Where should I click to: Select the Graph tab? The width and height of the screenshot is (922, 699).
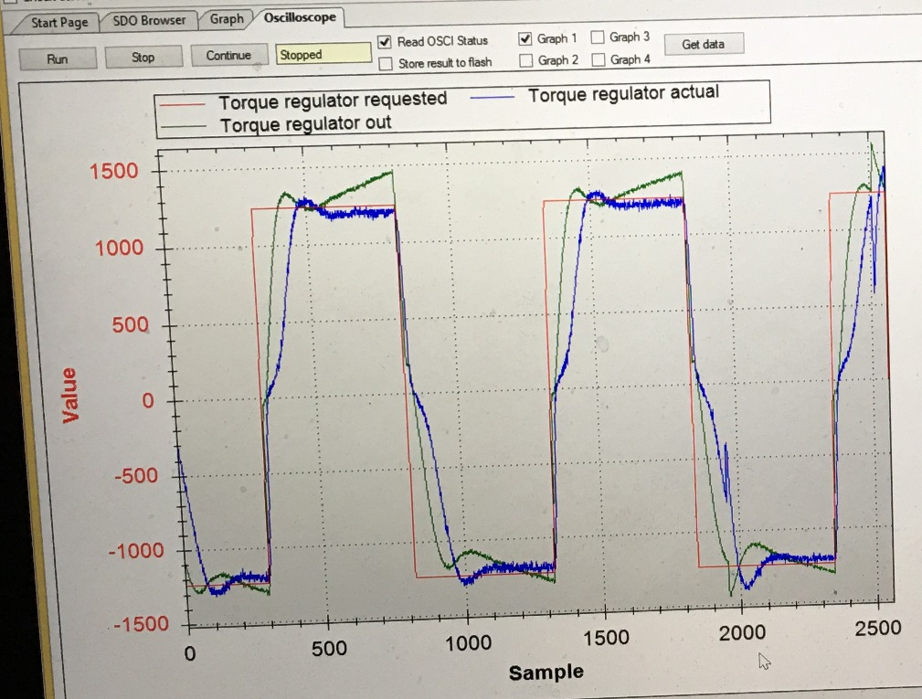pyautogui.click(x=227, y=18)
